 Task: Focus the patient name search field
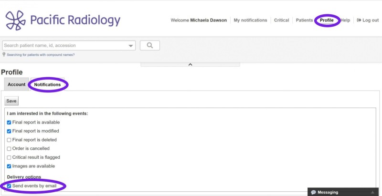[x=64, y=45]
